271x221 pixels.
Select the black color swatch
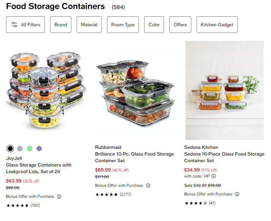click(10, 149)
